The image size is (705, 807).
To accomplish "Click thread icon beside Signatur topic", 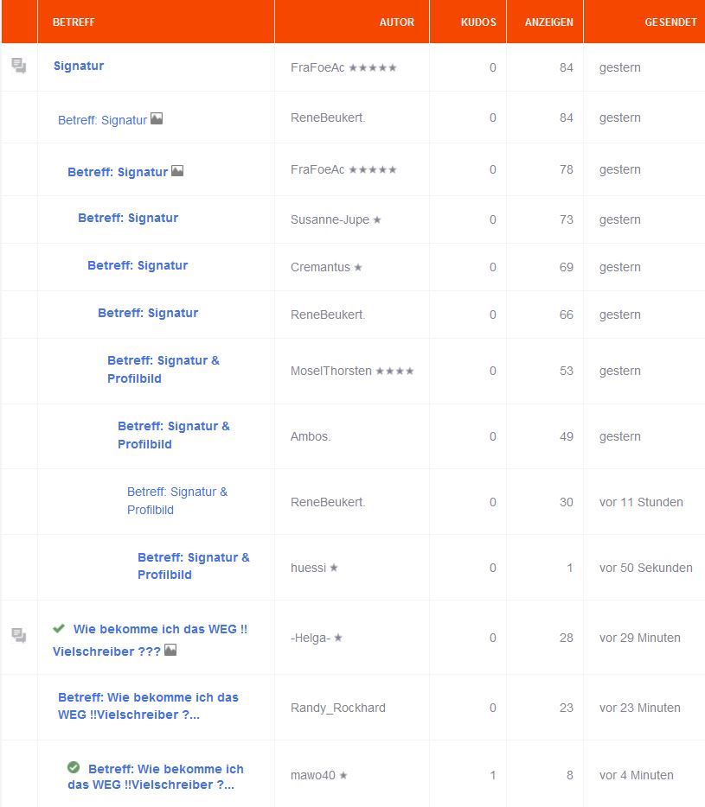I will pos(19,66).
